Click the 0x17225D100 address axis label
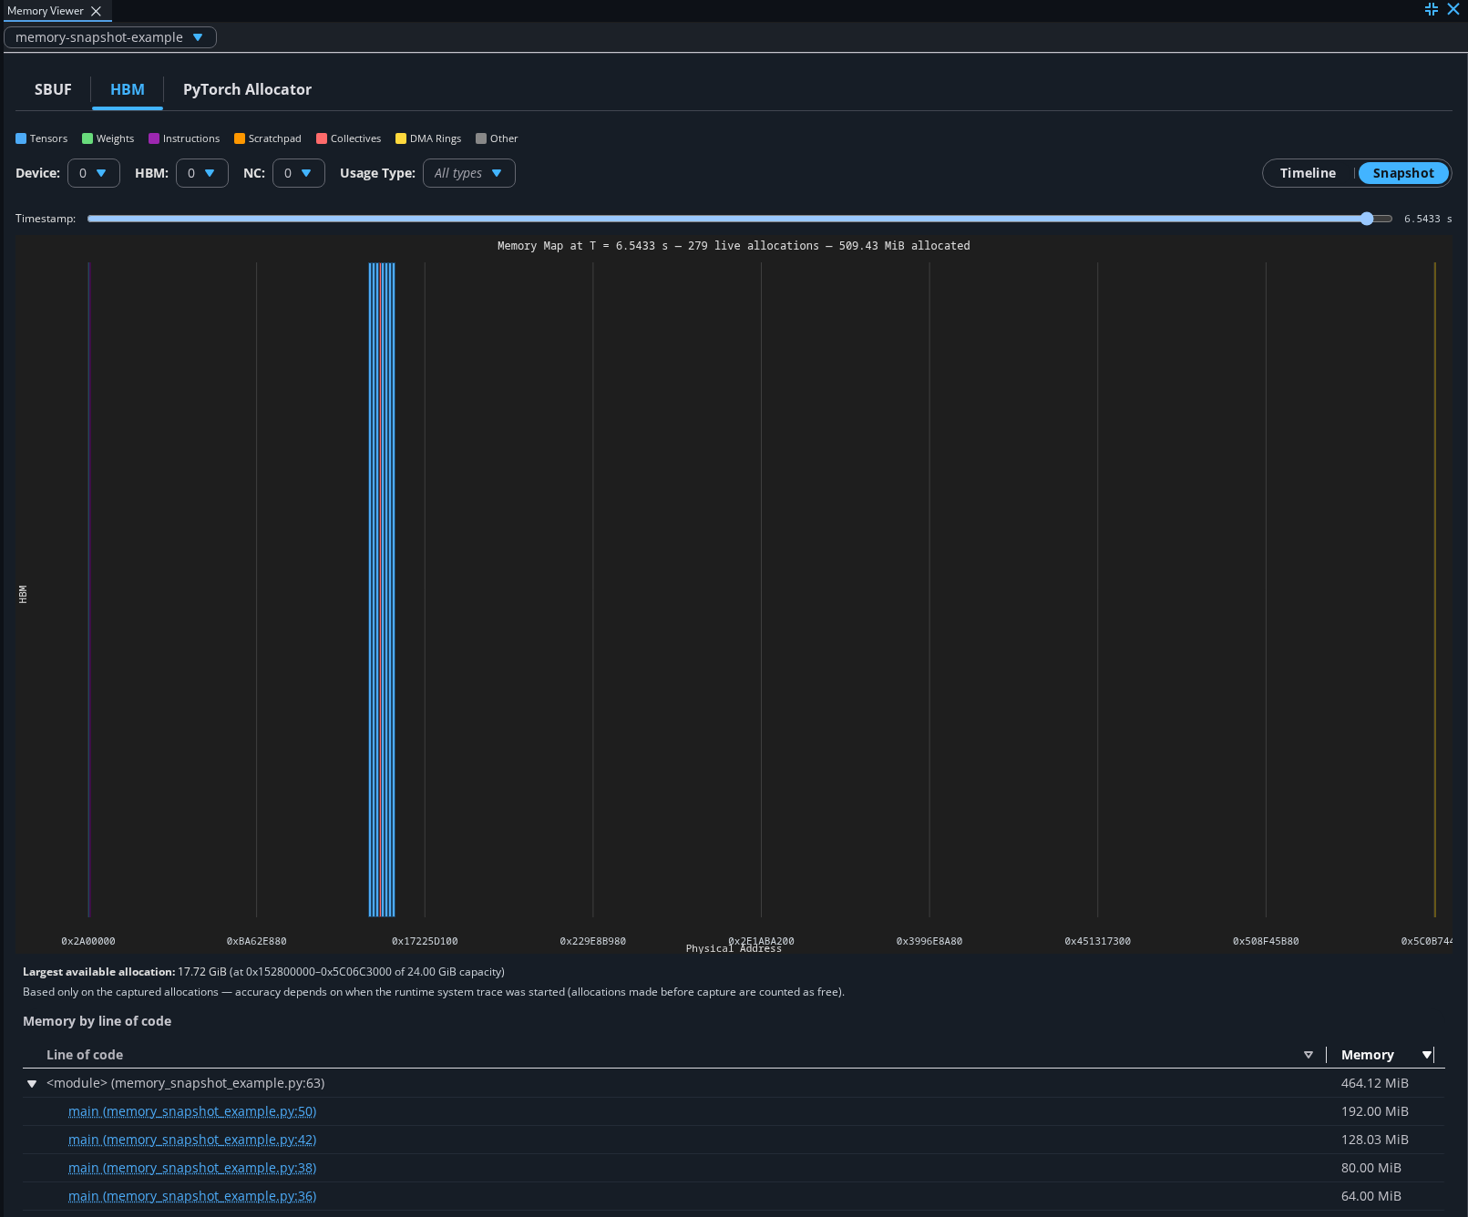The width and height of the screenshot is (1468, 1217). (x=425, y=941)
